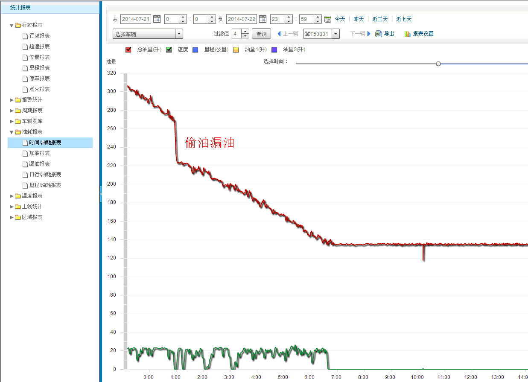Select 漏油报表 in the tree
This screenshot has width=528, height=382.
point(39,164)
